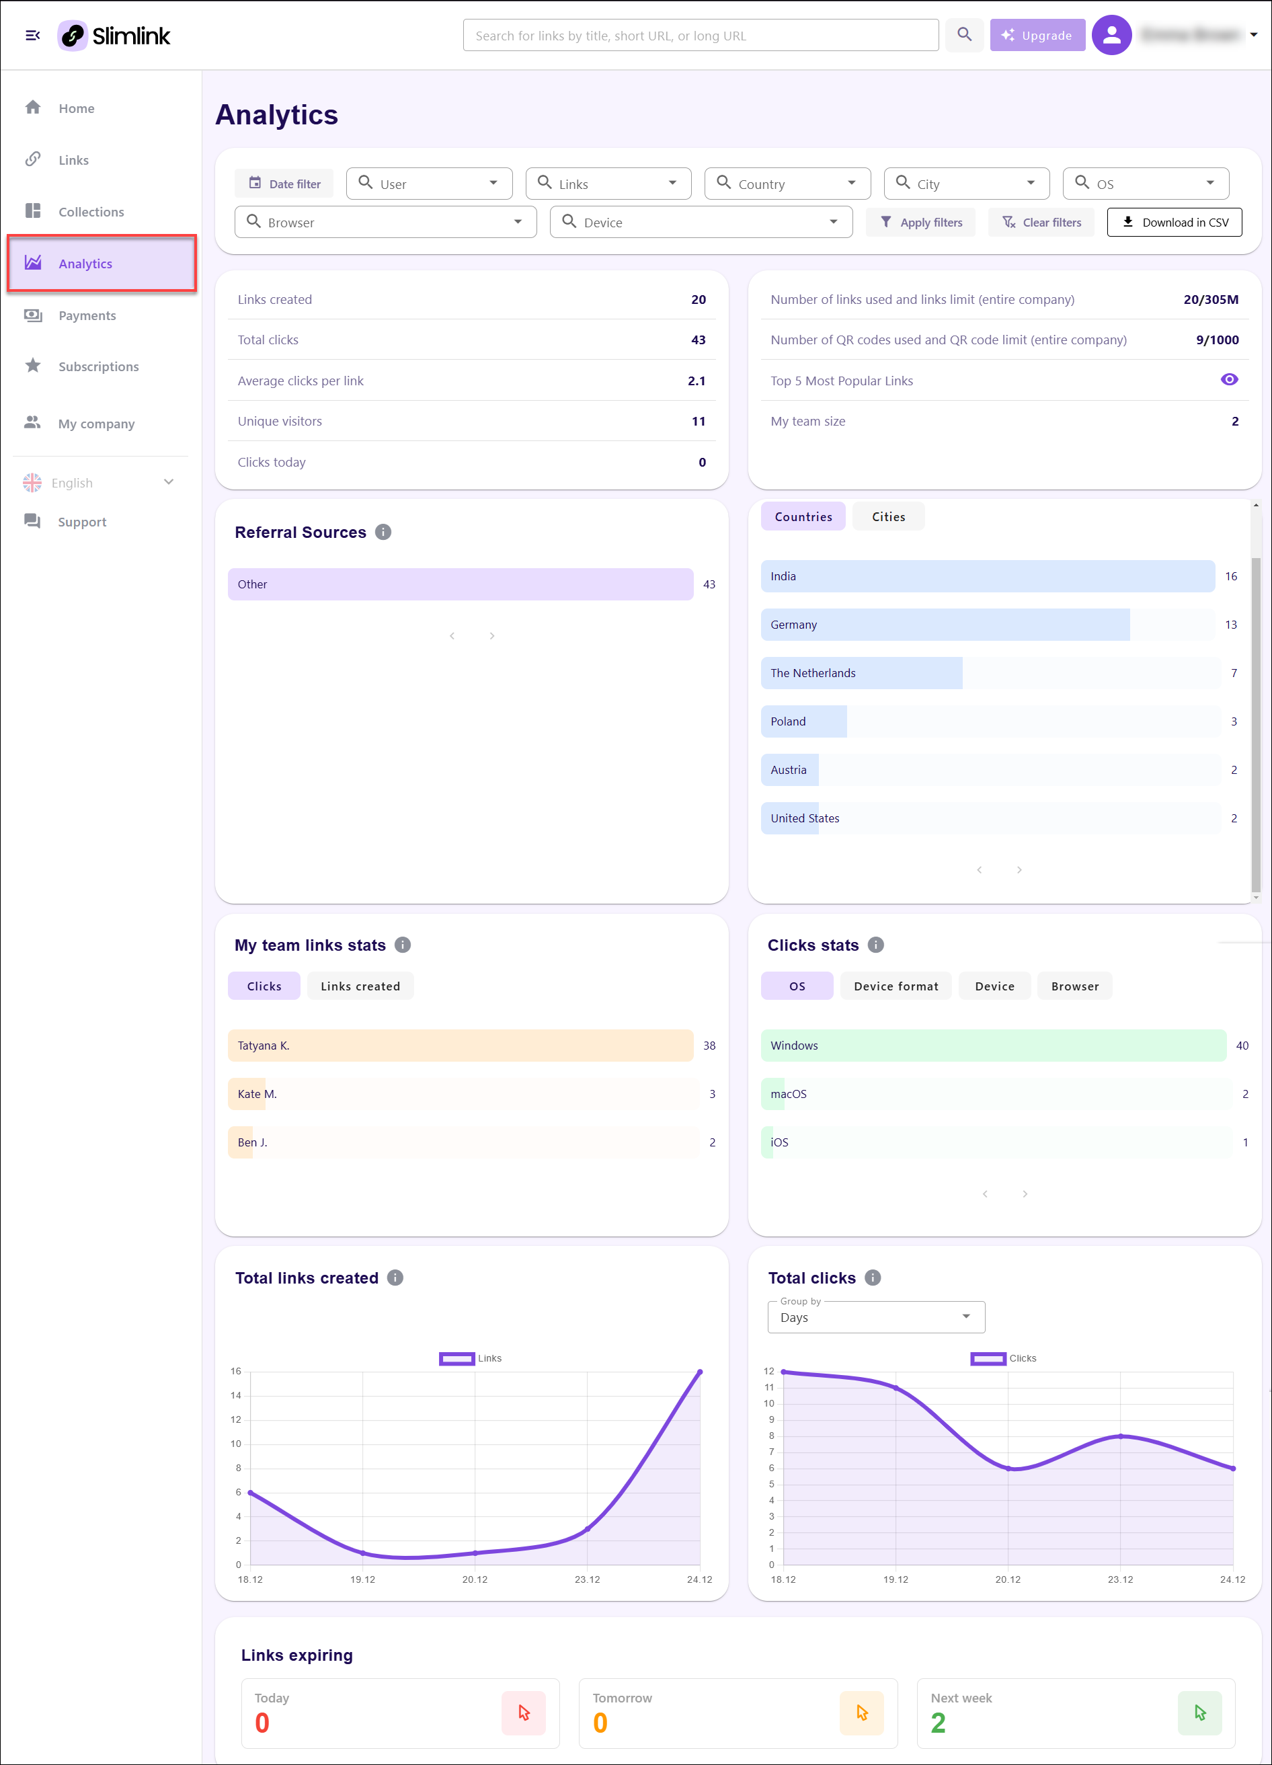The image size is (1272, 1765).
Task: Click the red cursor icon in Today card
Action: coord(524,1713)
